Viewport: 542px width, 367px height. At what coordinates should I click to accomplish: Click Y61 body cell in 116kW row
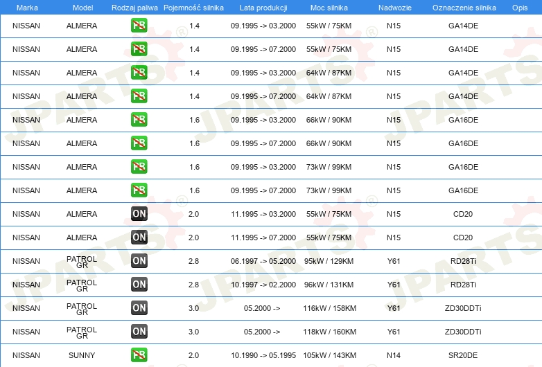click(394, 308)
